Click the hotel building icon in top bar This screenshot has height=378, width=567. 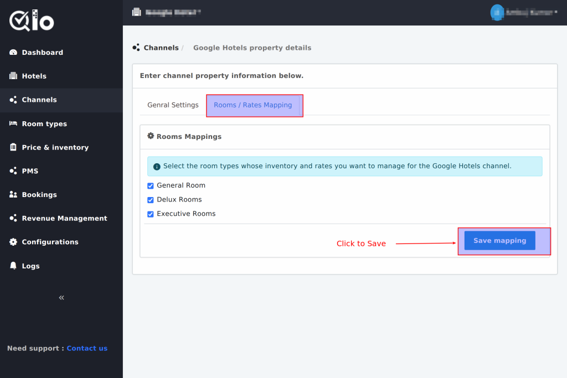(x=137, y=12)
